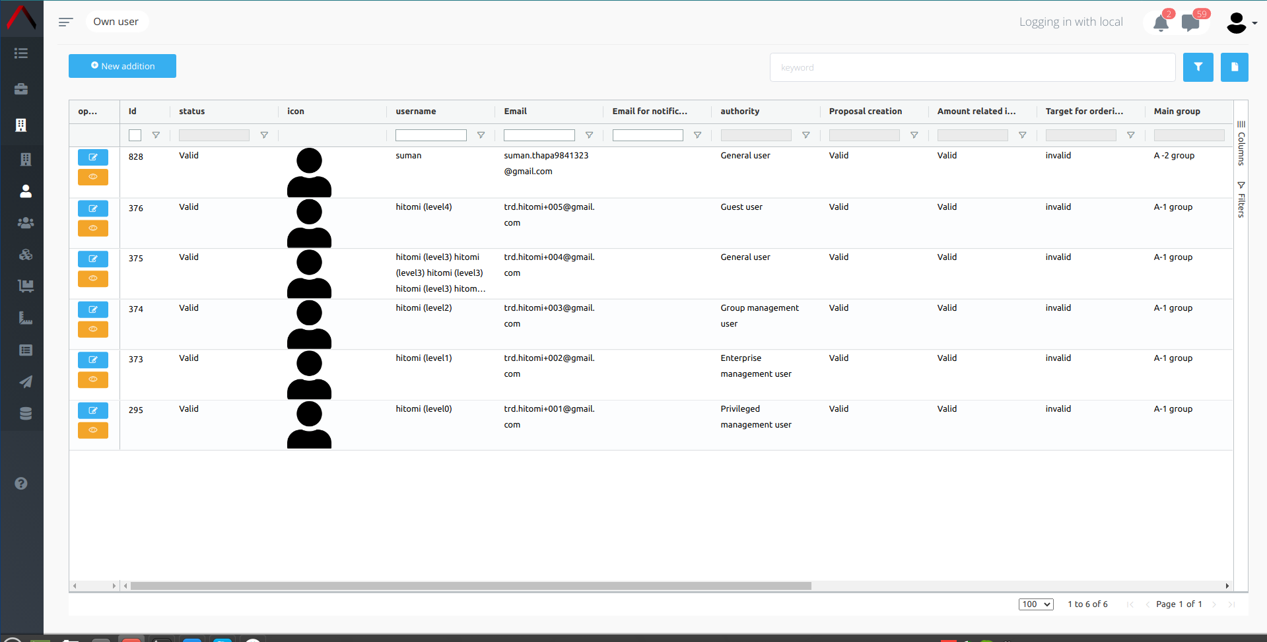Click the blue filter funnel button
1267x642 pixels.
1198,67
